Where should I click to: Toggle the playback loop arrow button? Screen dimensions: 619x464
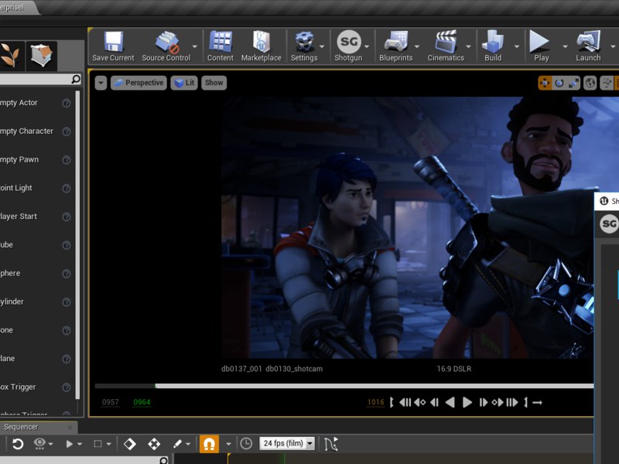click(x=537, y=402)
